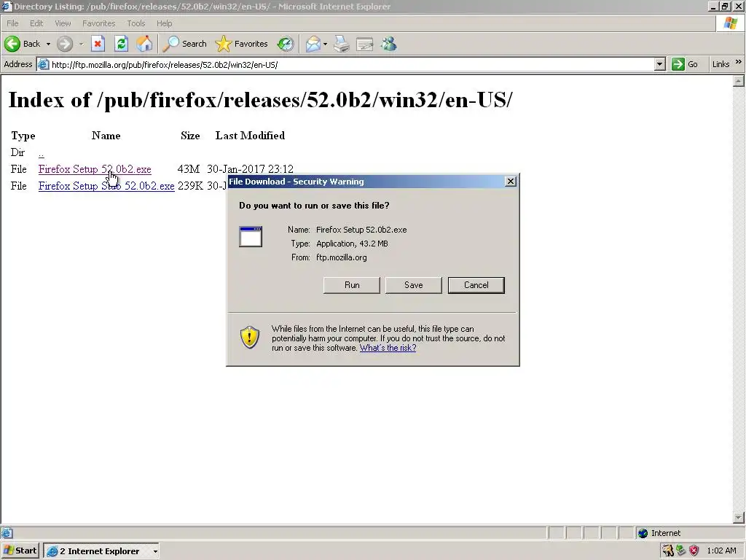Click the red X Stop icon
This screenshot has height=560, width=746.
click(98, 44)
